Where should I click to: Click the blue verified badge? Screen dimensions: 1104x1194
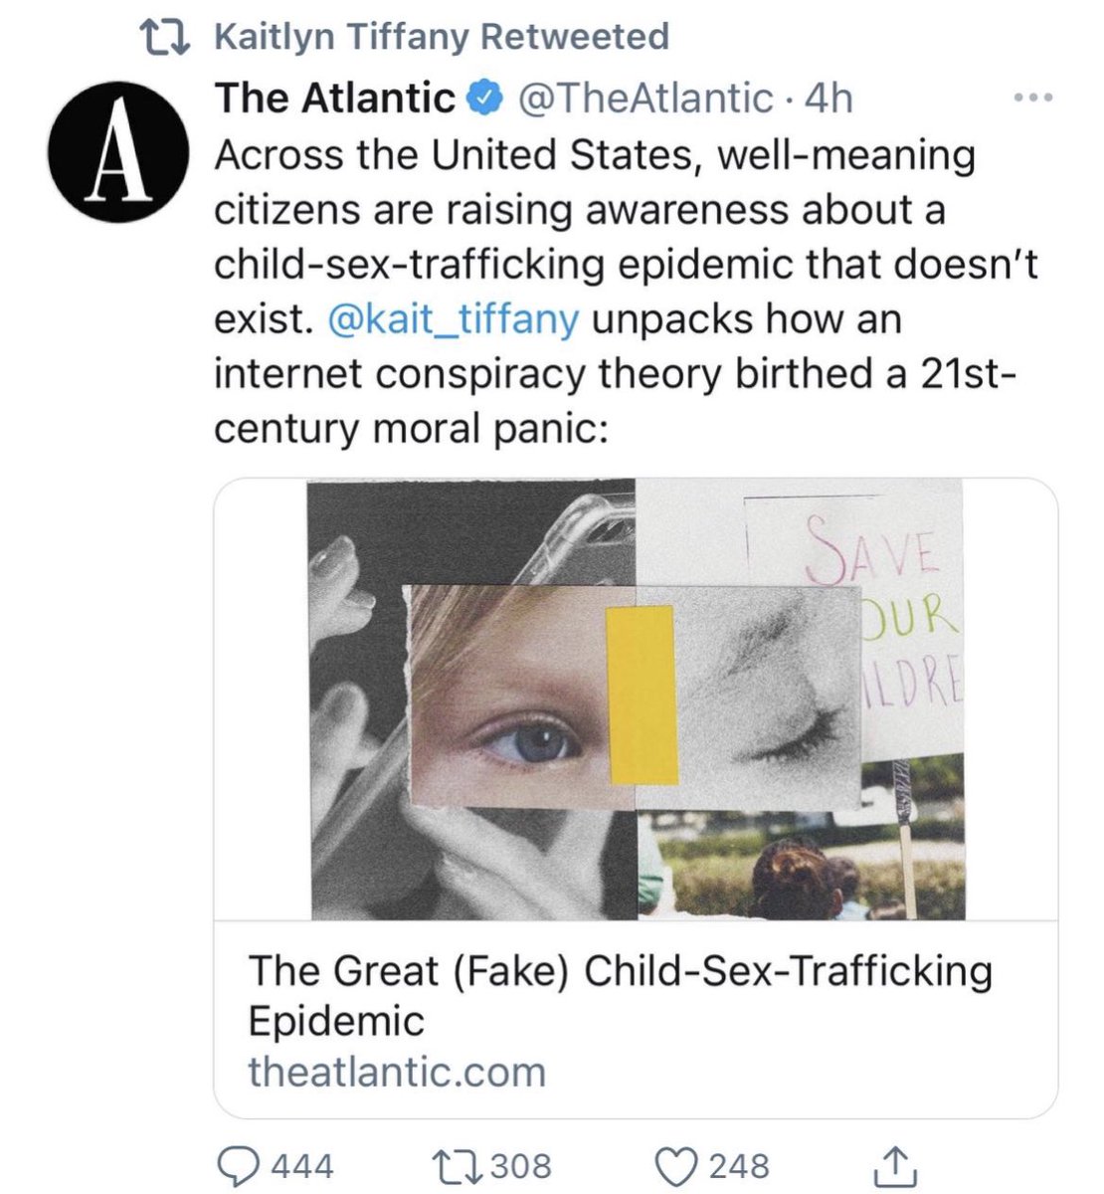click(x=482, y=99)
